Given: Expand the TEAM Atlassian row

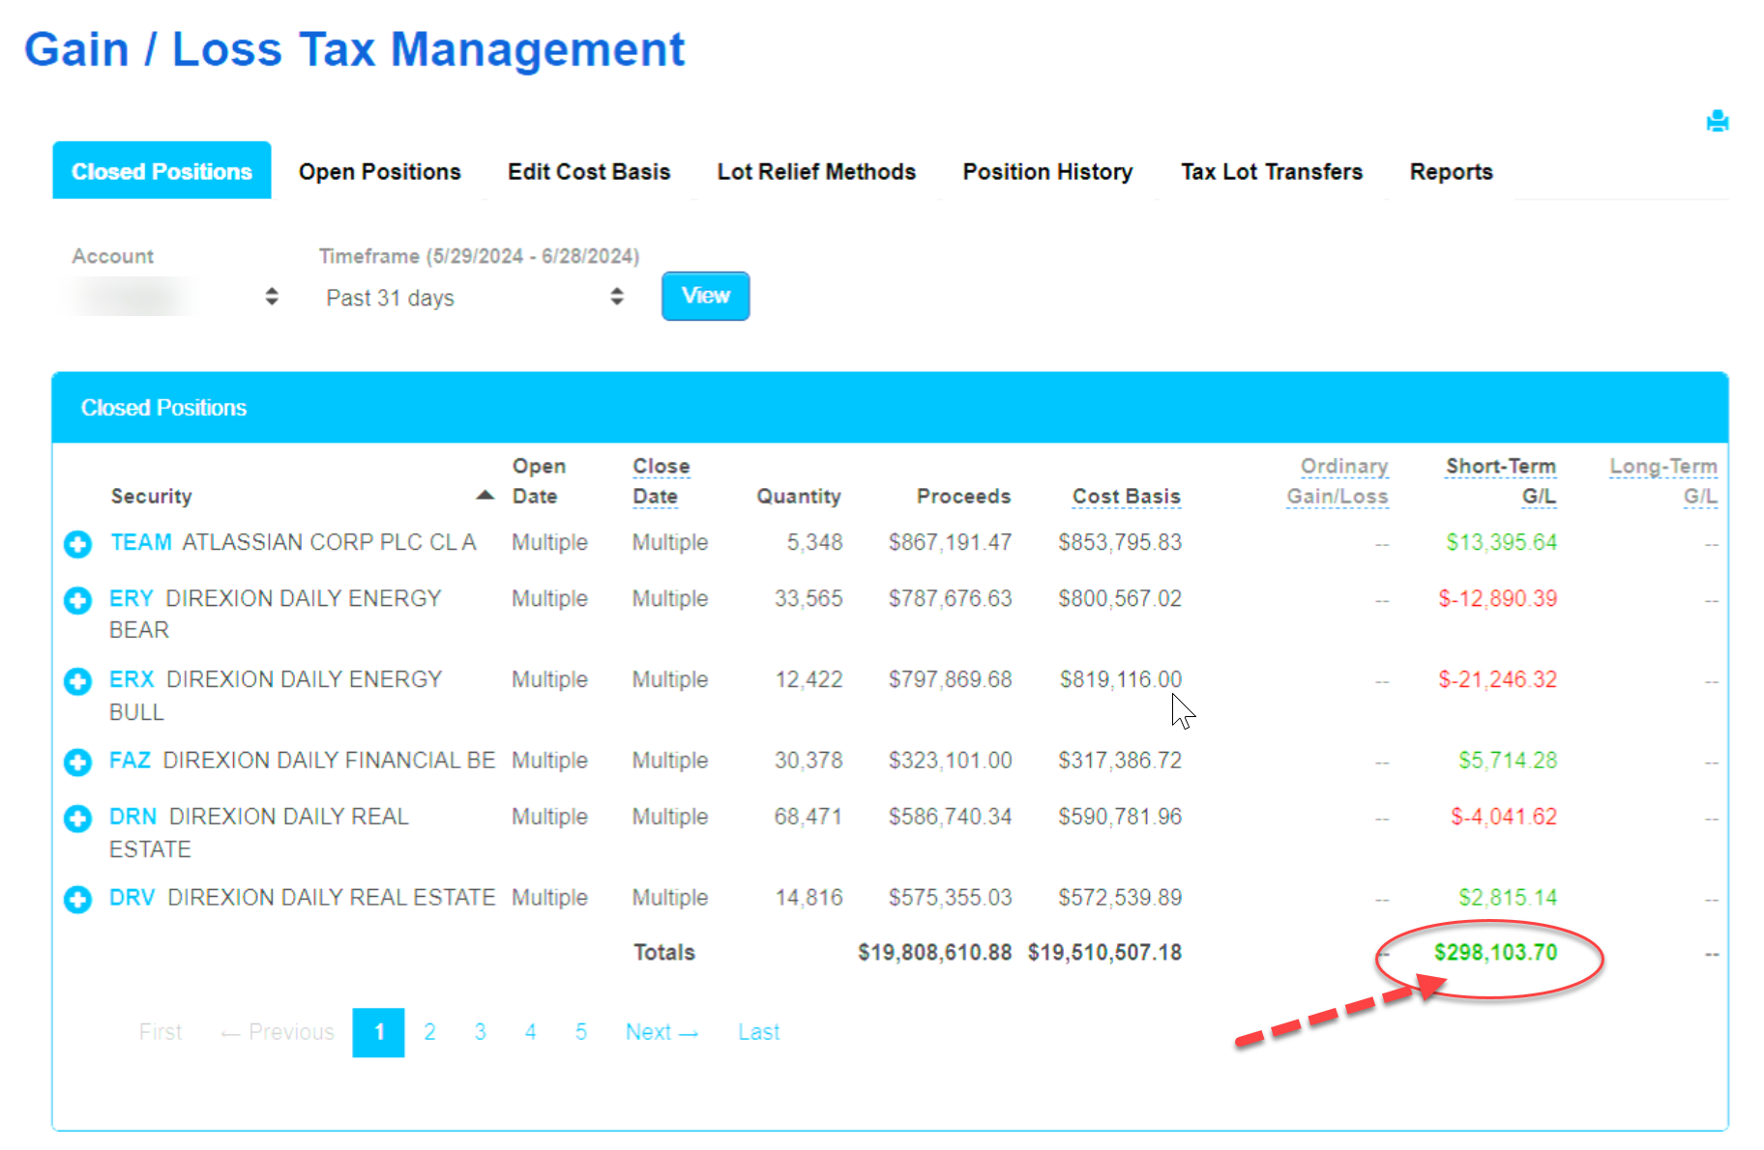Looking at the screenshot, I should [x=77, y=544].
